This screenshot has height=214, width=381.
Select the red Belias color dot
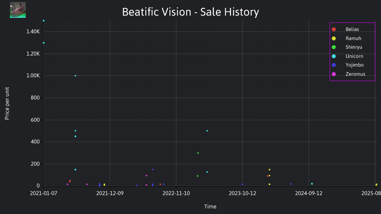coord(334,29)
